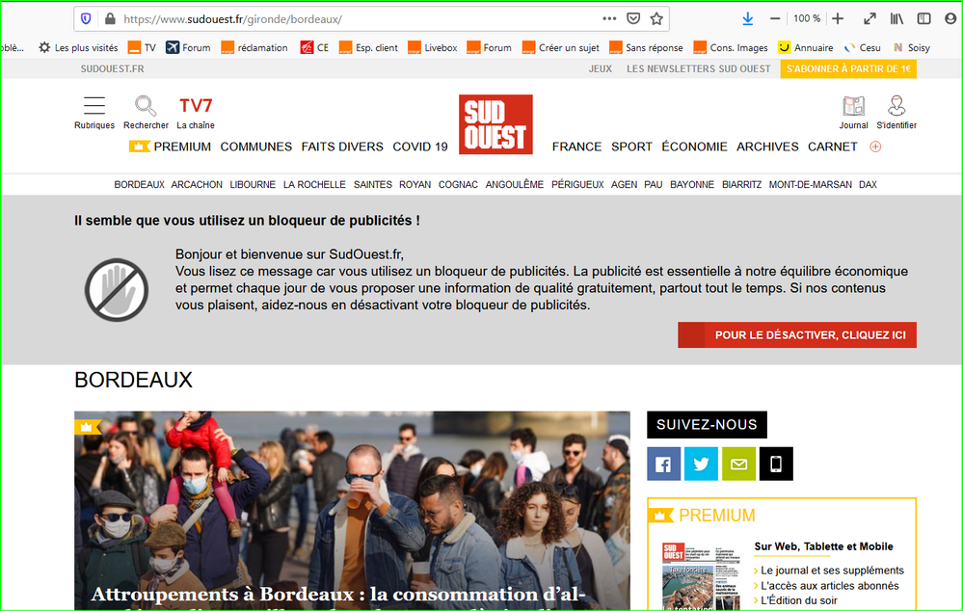Open the réclamation bookmark

[x=254, y=47]
